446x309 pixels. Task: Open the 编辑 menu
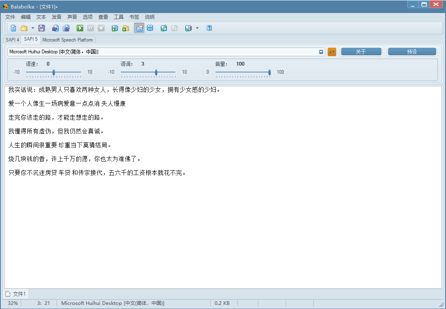(x=26, y=17)
